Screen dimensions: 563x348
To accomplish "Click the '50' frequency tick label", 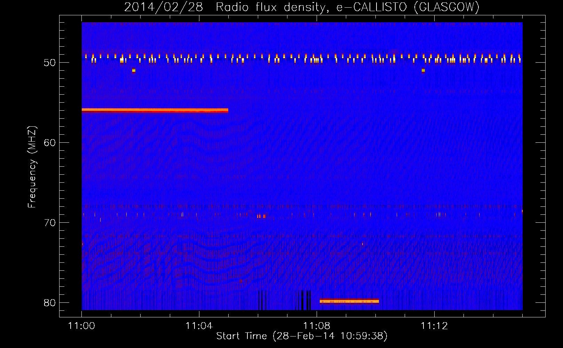I will point(50,63).
